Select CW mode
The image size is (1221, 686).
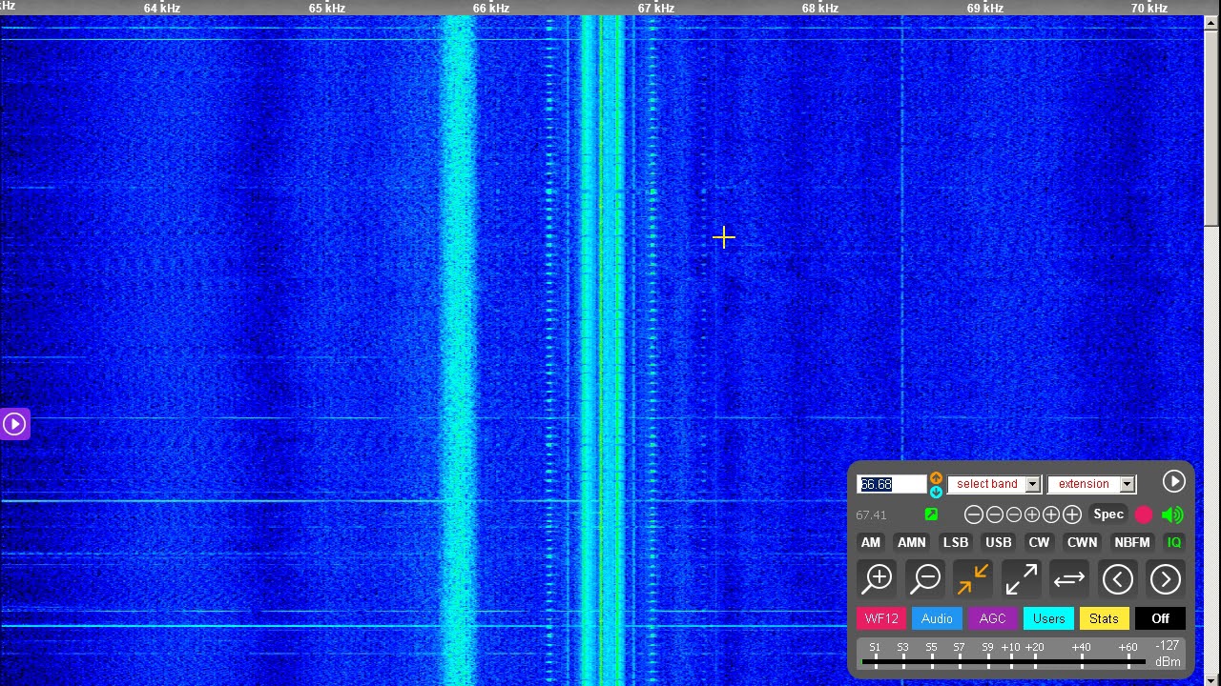click(x=1039, y=542)
